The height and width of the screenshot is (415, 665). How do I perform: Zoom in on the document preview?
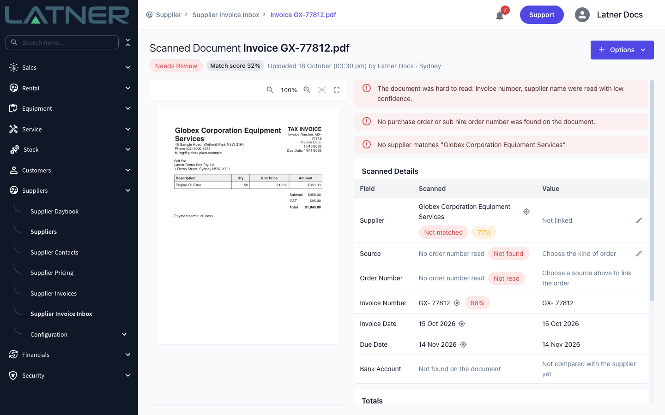[307, 90]
